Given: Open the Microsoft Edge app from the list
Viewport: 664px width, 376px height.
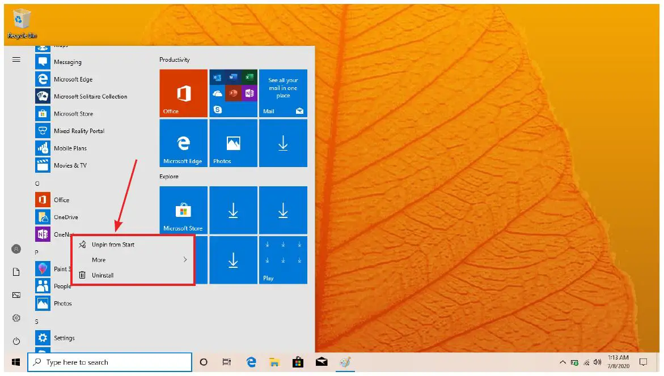Looking at the screenshot, I should [74, 79].
